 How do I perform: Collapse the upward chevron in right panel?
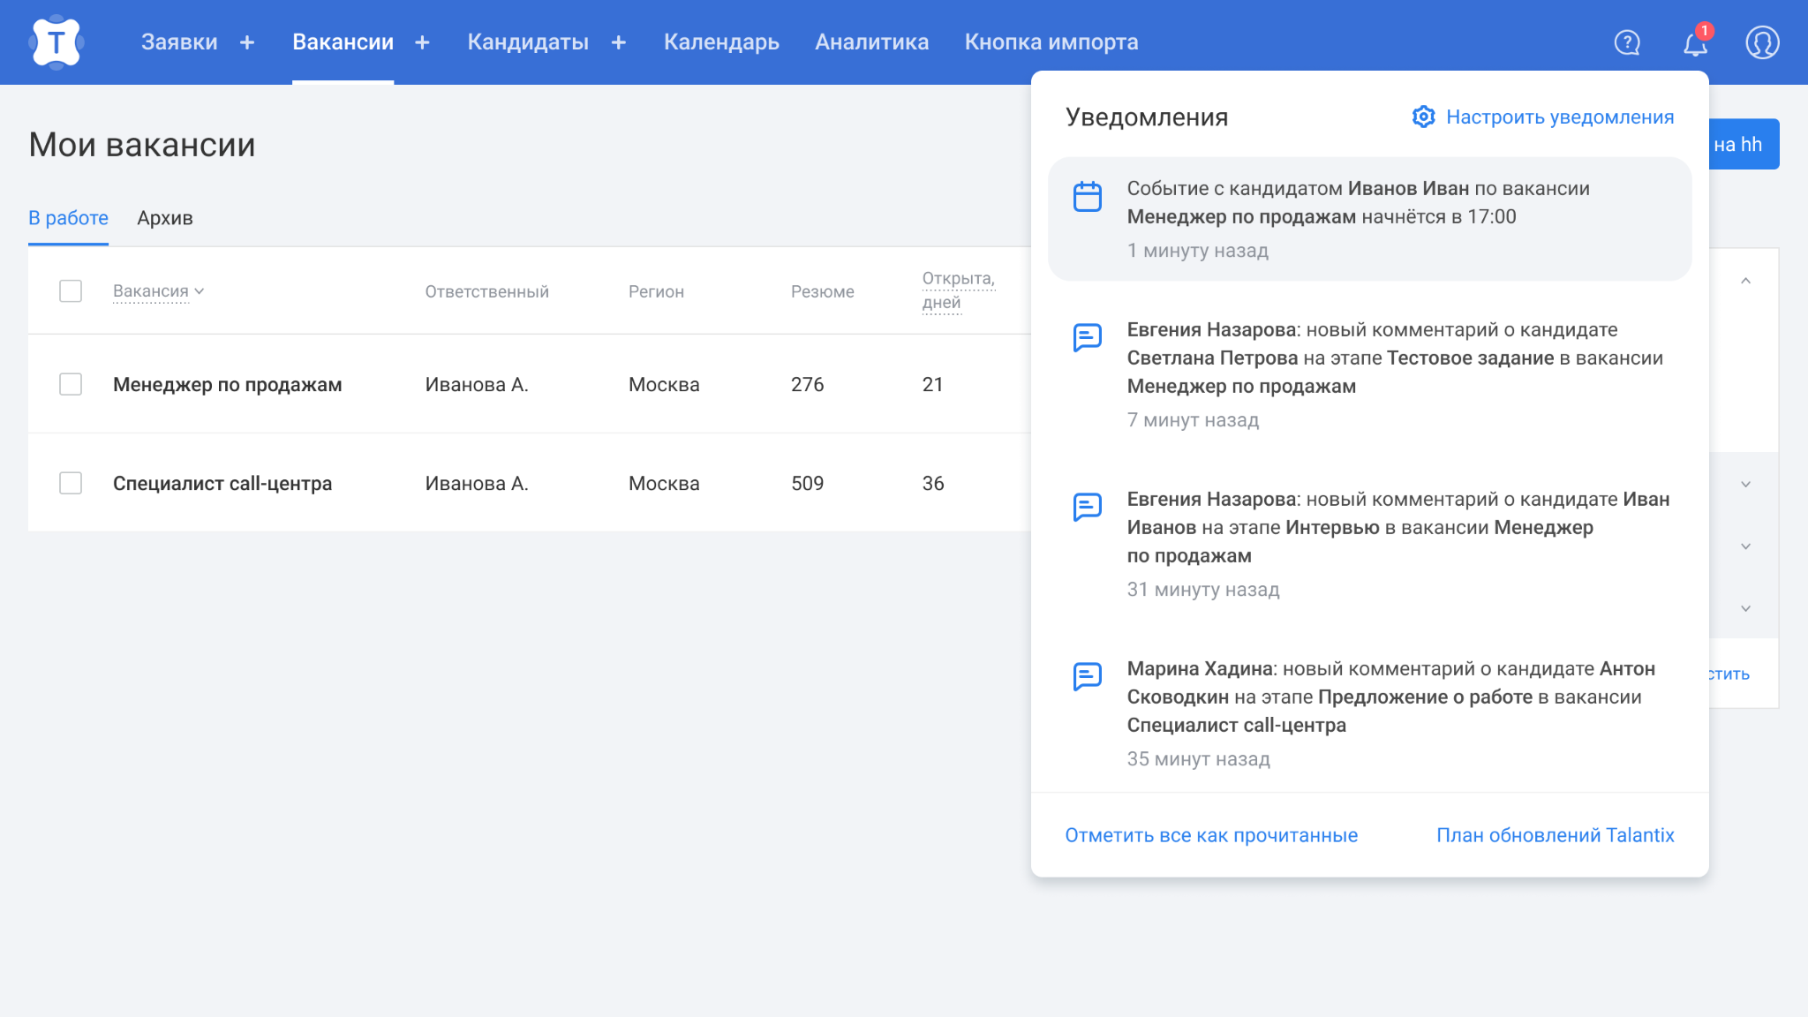(x=1745, y=281)
